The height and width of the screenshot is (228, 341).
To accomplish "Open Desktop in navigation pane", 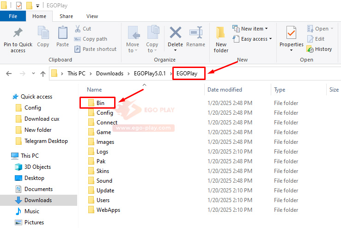I will [30, 178].
